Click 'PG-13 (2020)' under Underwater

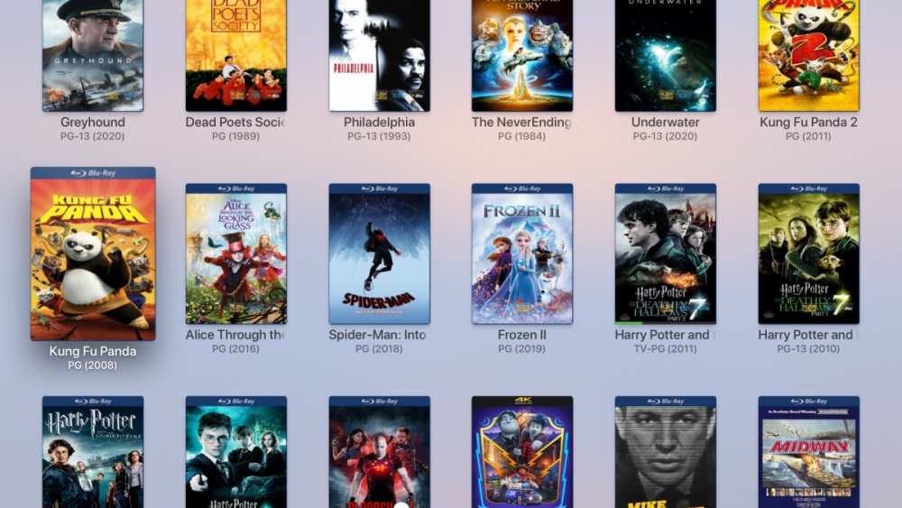tap(665, 136)
